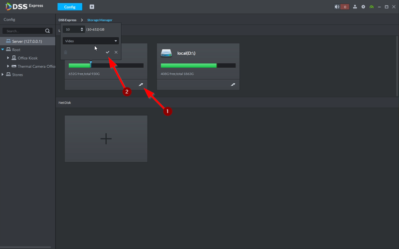399x249 pixels.
Task: Focus the device search field
Action: [24, 31]
